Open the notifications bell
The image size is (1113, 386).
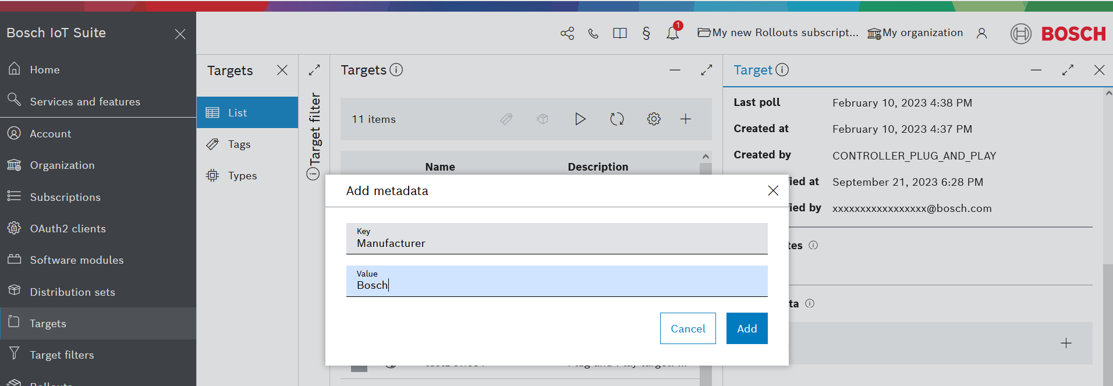pos(672,33)
